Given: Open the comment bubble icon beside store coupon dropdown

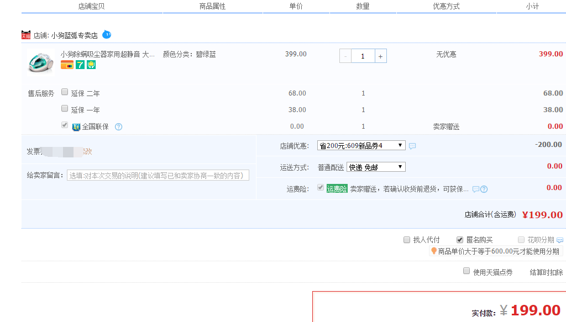Looking at the screenshot, I should click(x=412, y=146).
